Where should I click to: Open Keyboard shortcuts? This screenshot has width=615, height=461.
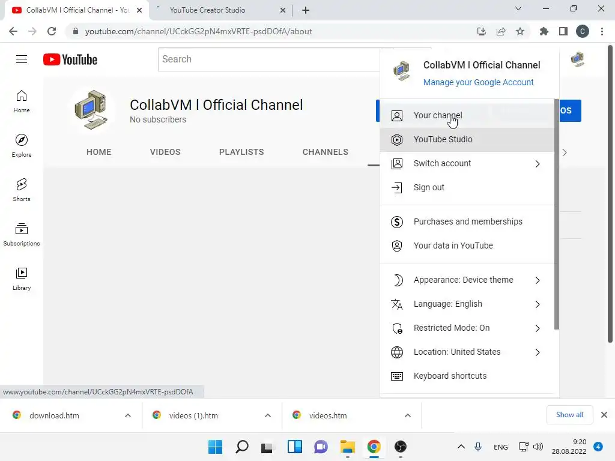[467, 376]
